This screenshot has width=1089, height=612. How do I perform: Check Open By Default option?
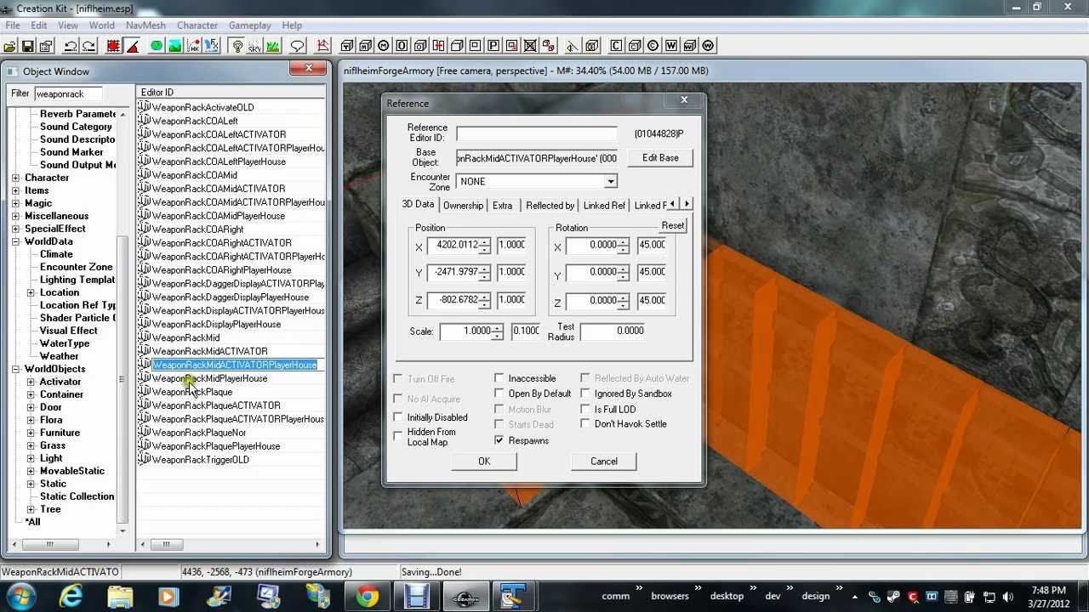tap(499, 394)
